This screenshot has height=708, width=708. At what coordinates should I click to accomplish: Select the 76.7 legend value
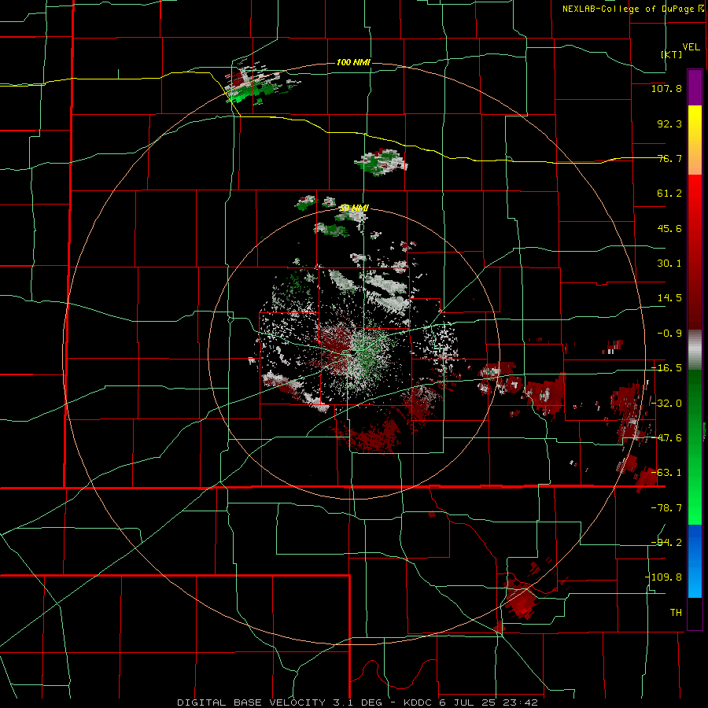pyautogui.click(x=669, y=158)
